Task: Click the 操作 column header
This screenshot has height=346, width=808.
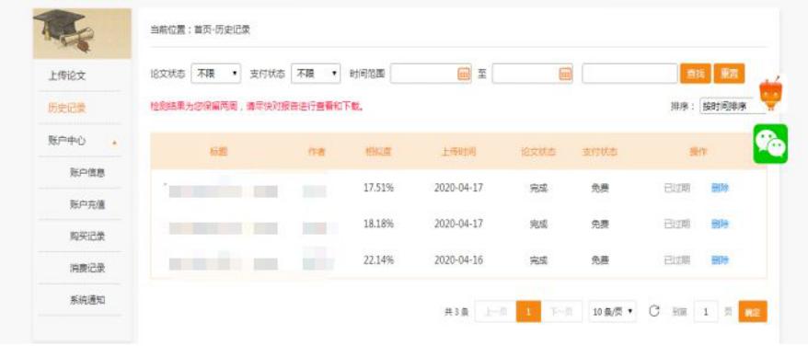Action: pyautogui.click(x=698, y=152)
